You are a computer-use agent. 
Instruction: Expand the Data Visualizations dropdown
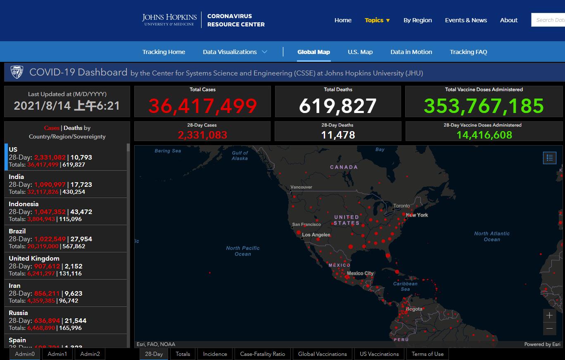(235, 52)
